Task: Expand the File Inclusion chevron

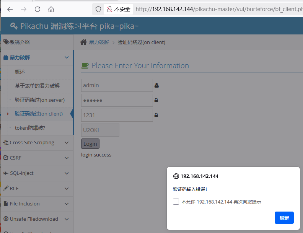Action: click(67, 204)
